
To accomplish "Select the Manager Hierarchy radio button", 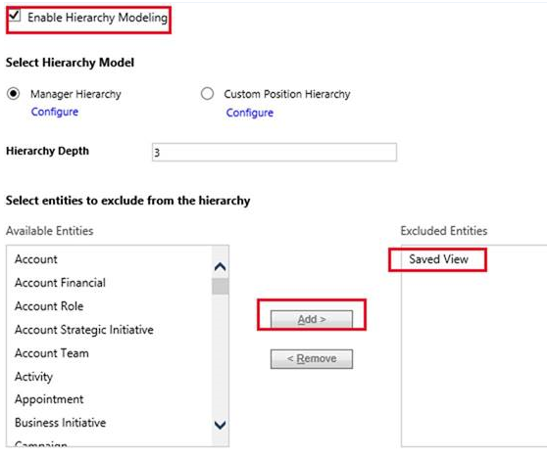I will (x=14, y=94).
